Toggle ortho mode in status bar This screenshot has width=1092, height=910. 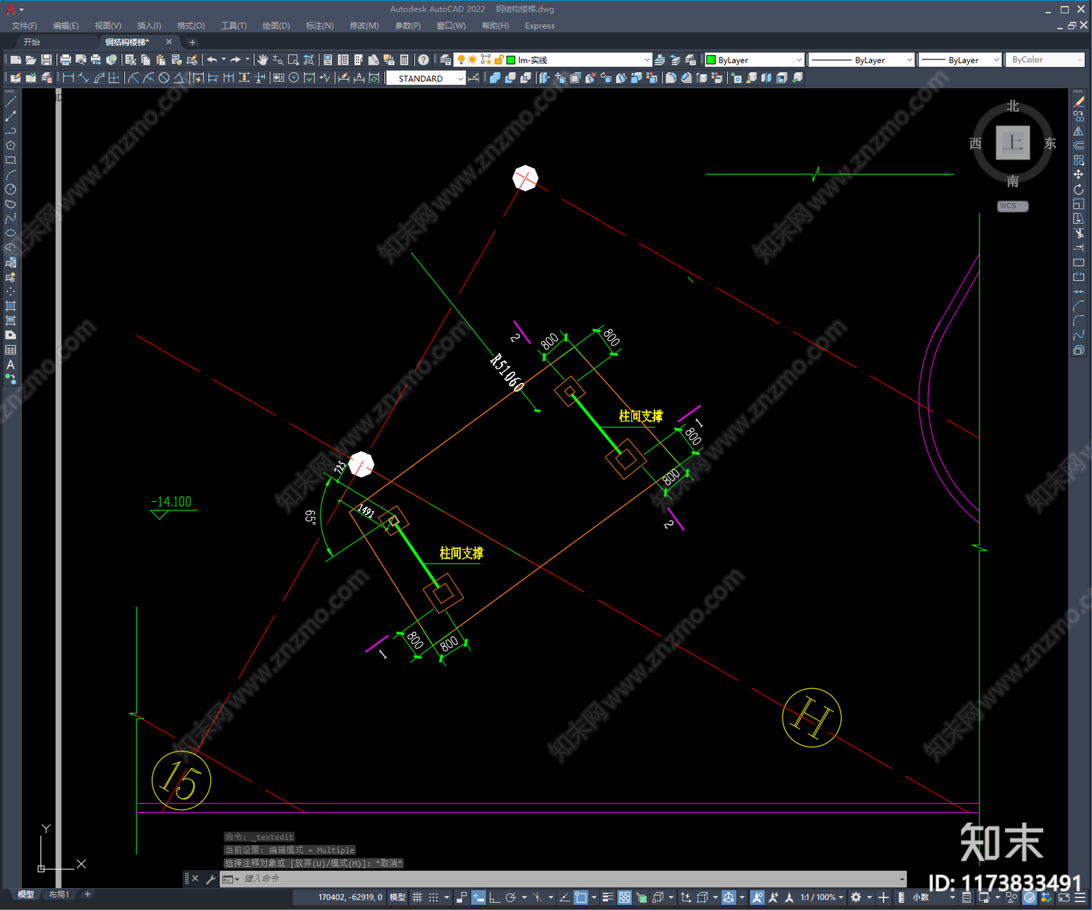[494, 897]
